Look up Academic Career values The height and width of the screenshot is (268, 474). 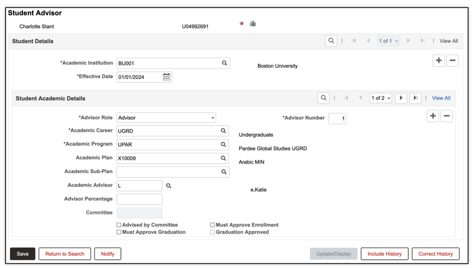(223, 131)
